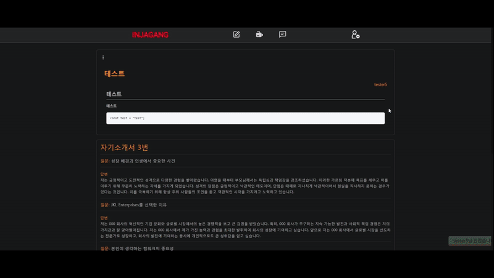Select the answer paragraph beginning 저는 긍정적이고

[245, 186]
